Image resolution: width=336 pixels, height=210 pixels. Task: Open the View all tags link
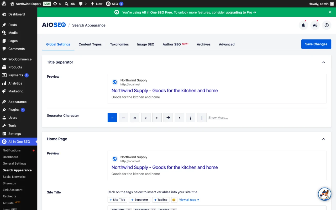(x=189, y=200)
